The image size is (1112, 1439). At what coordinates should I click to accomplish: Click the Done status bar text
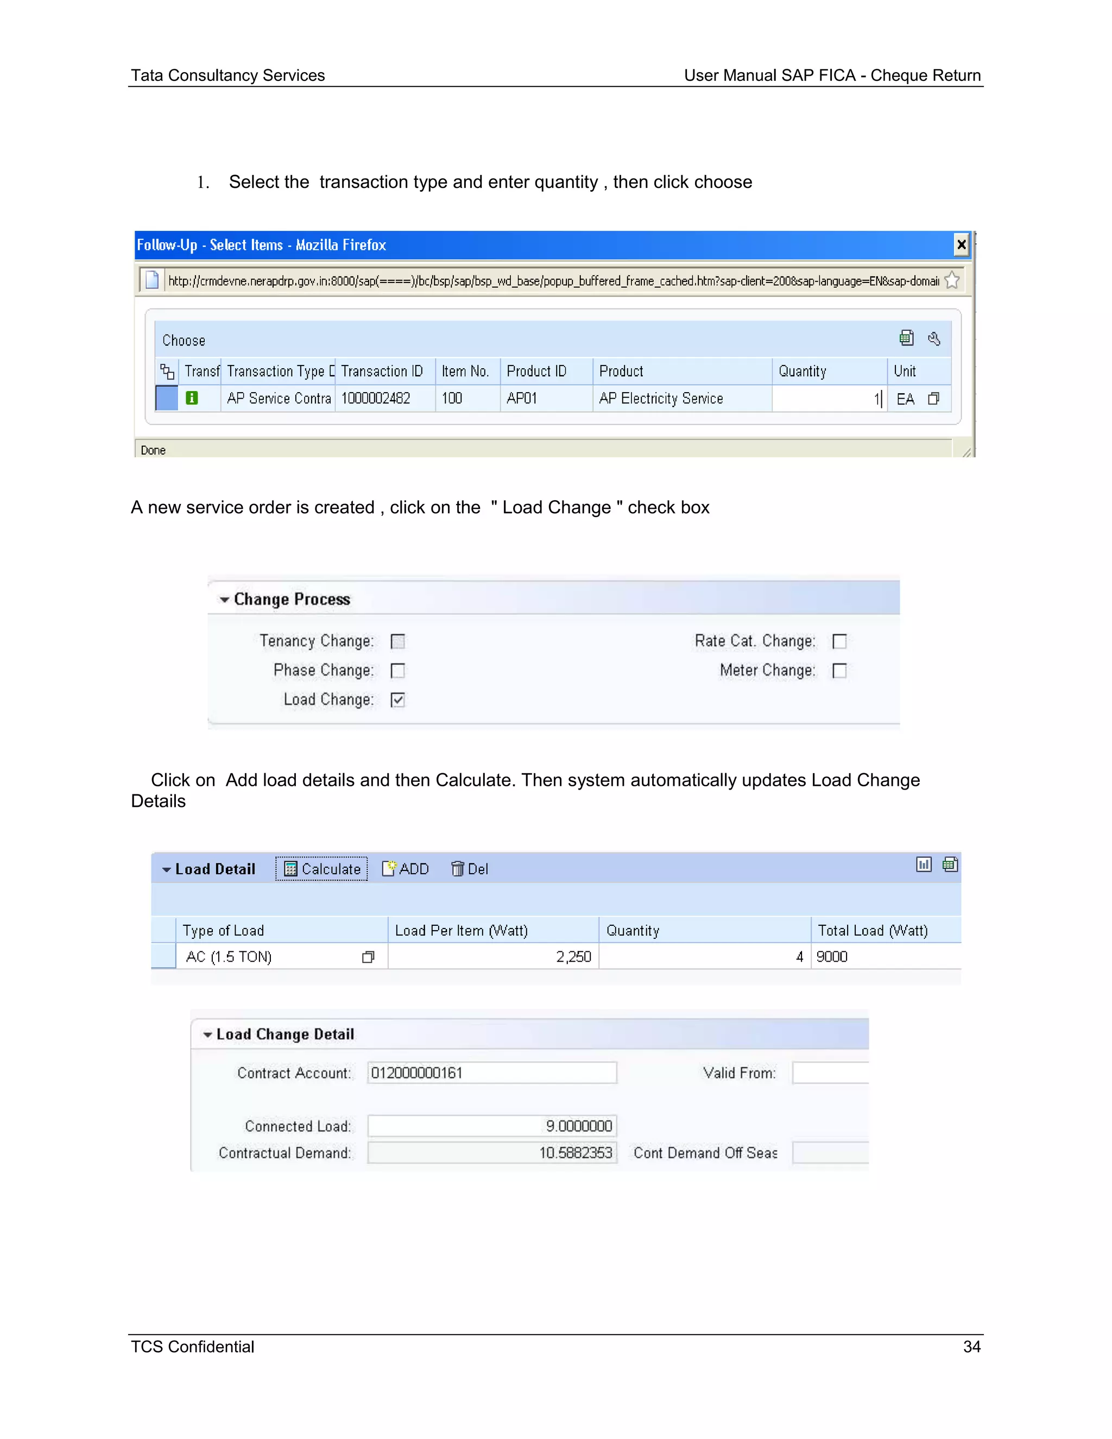pos(153,451)
